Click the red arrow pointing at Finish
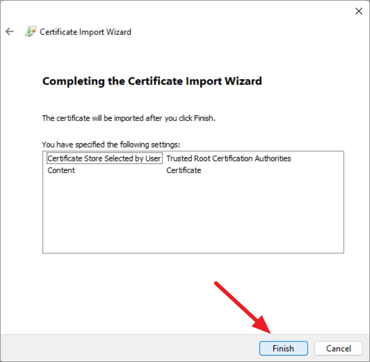 coord(243,308)
